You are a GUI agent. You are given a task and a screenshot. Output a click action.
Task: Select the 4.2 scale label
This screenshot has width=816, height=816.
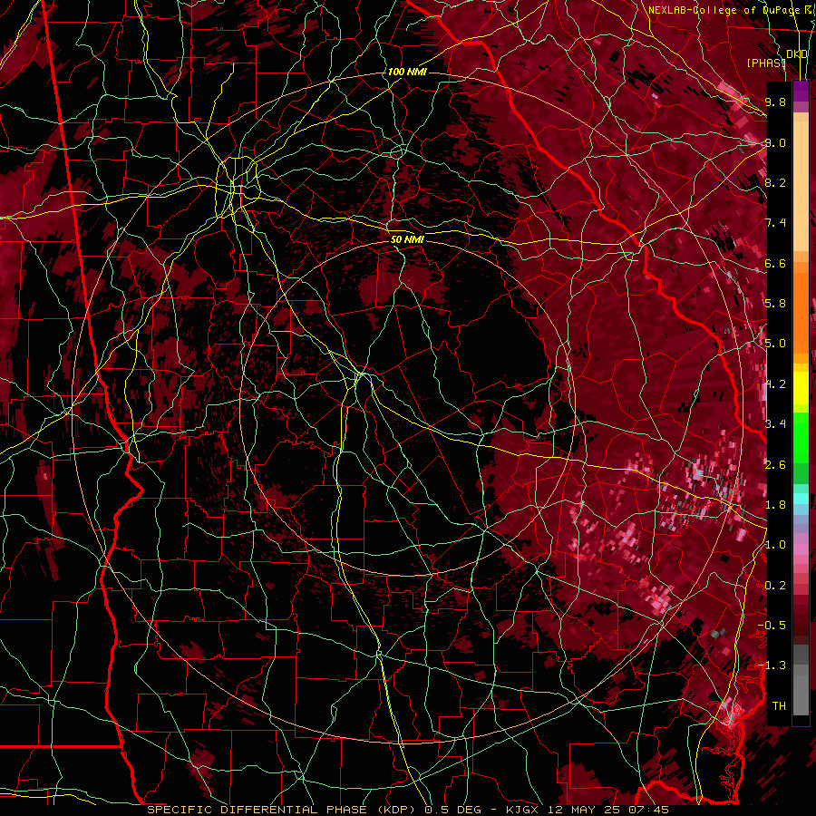(x=775, y=384)
